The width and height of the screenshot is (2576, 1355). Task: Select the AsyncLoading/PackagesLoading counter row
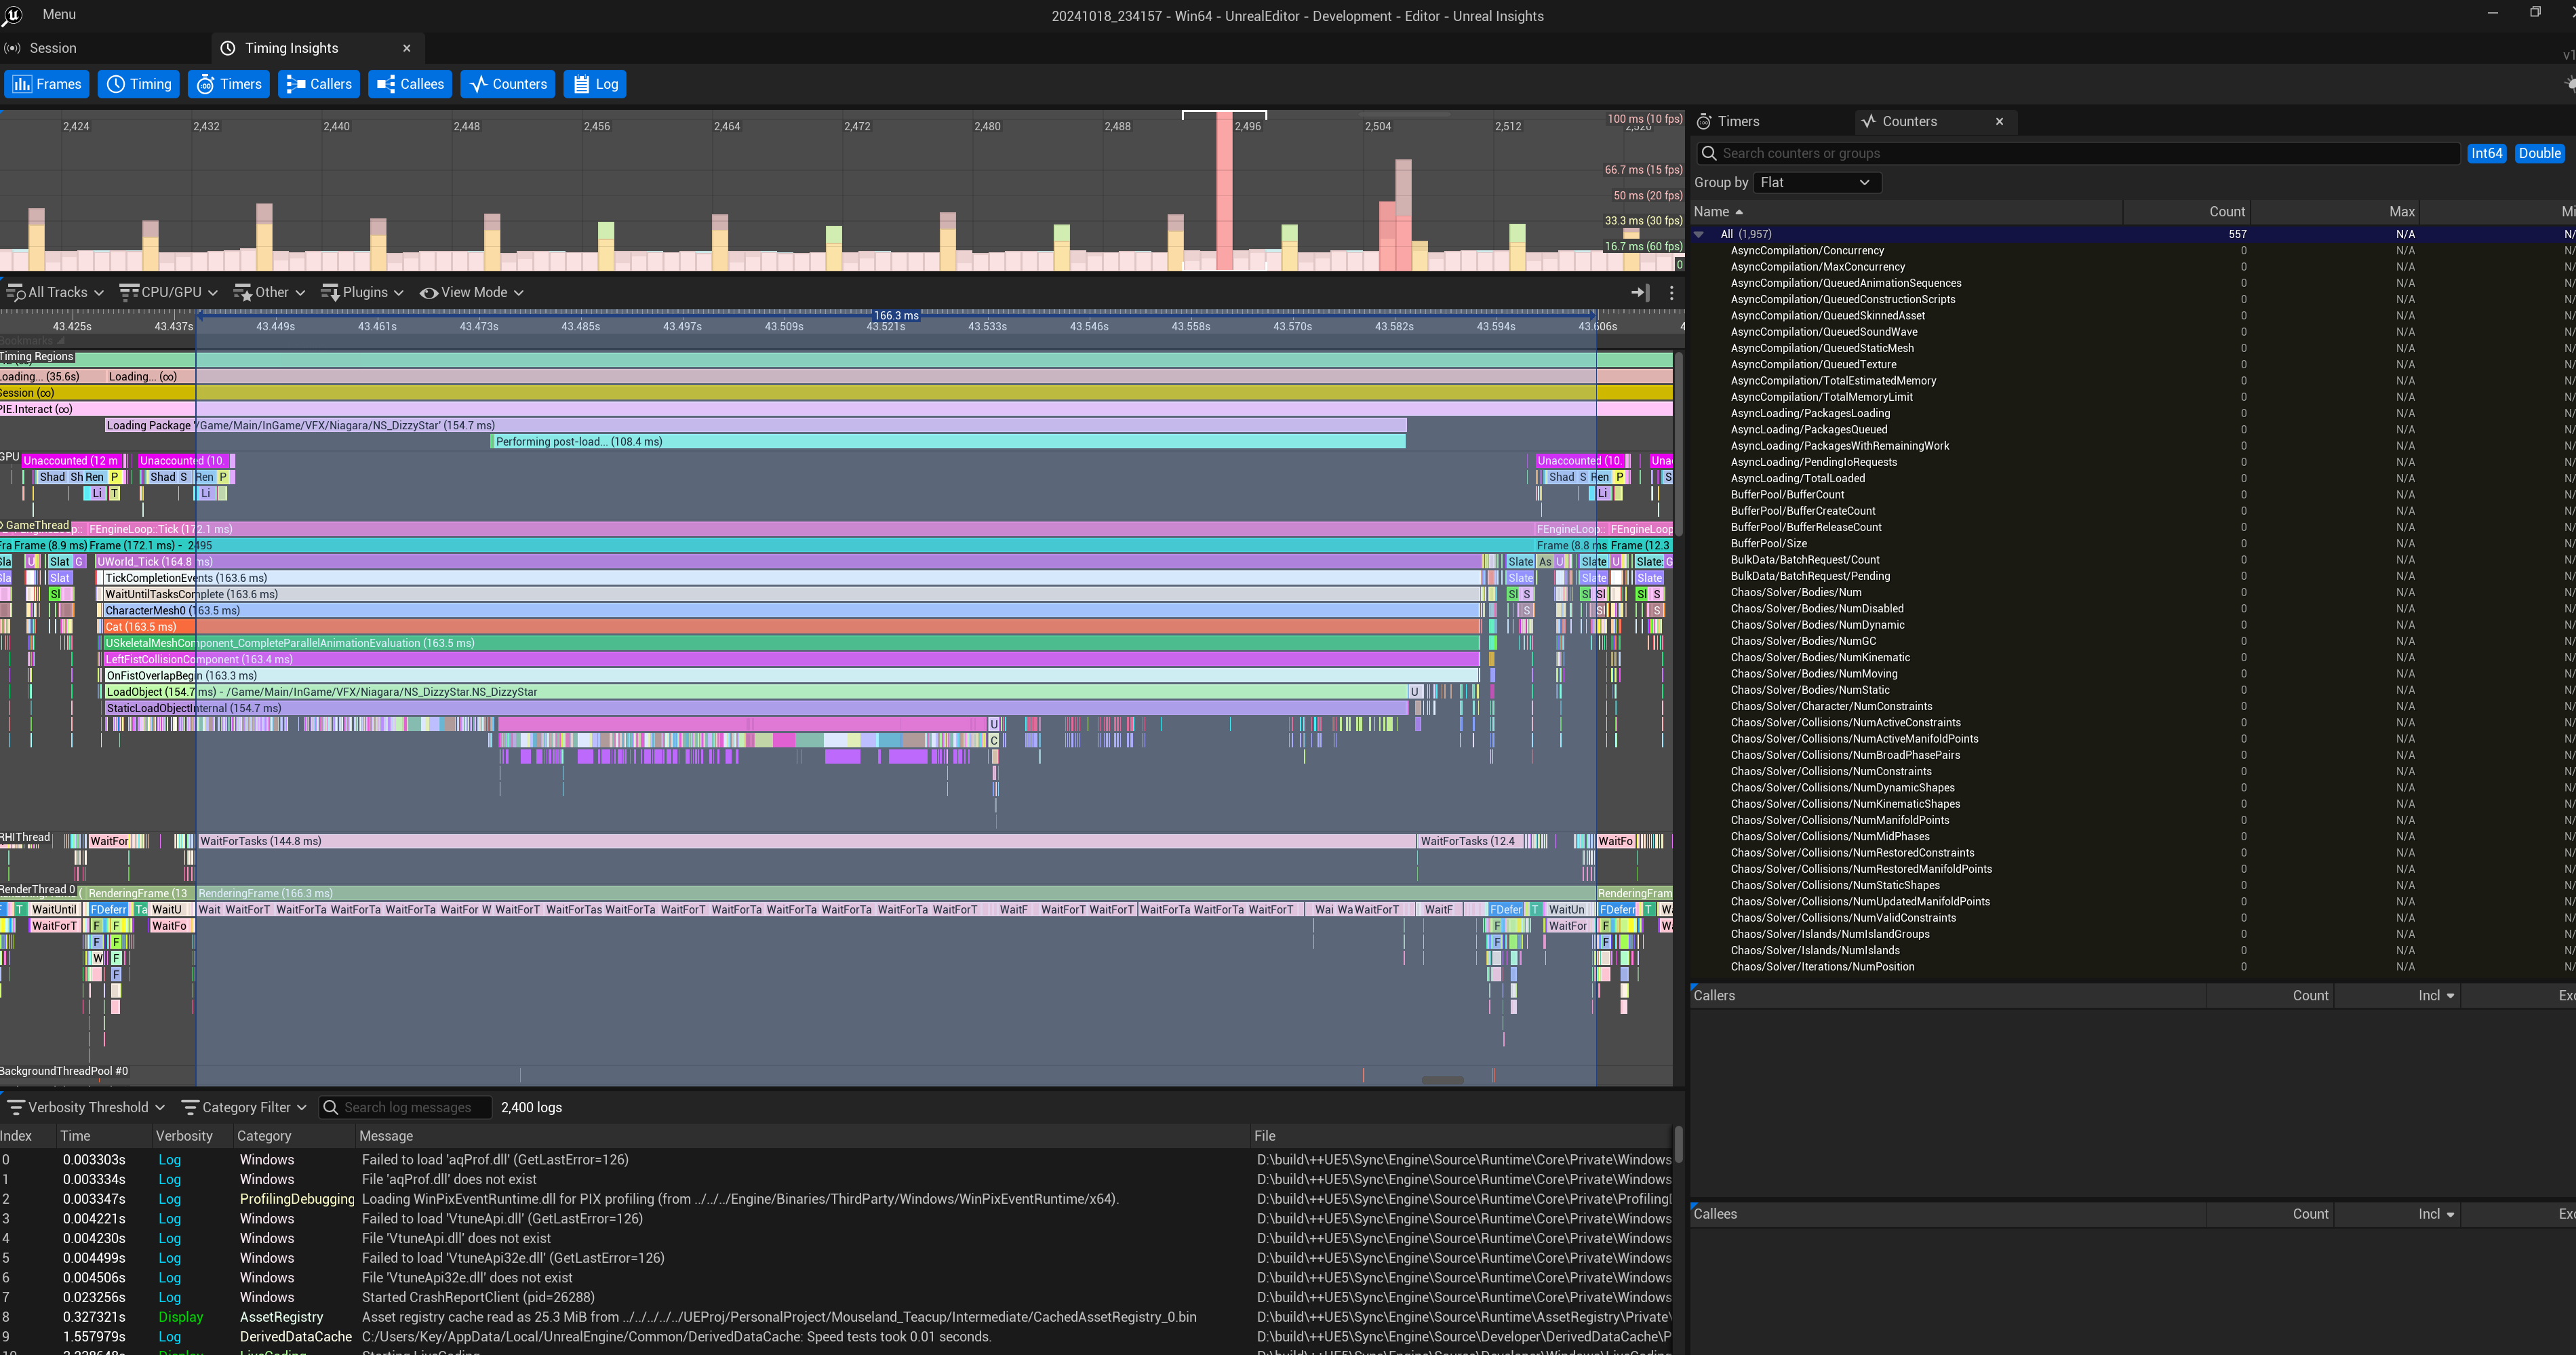(x=2132, y=413)
